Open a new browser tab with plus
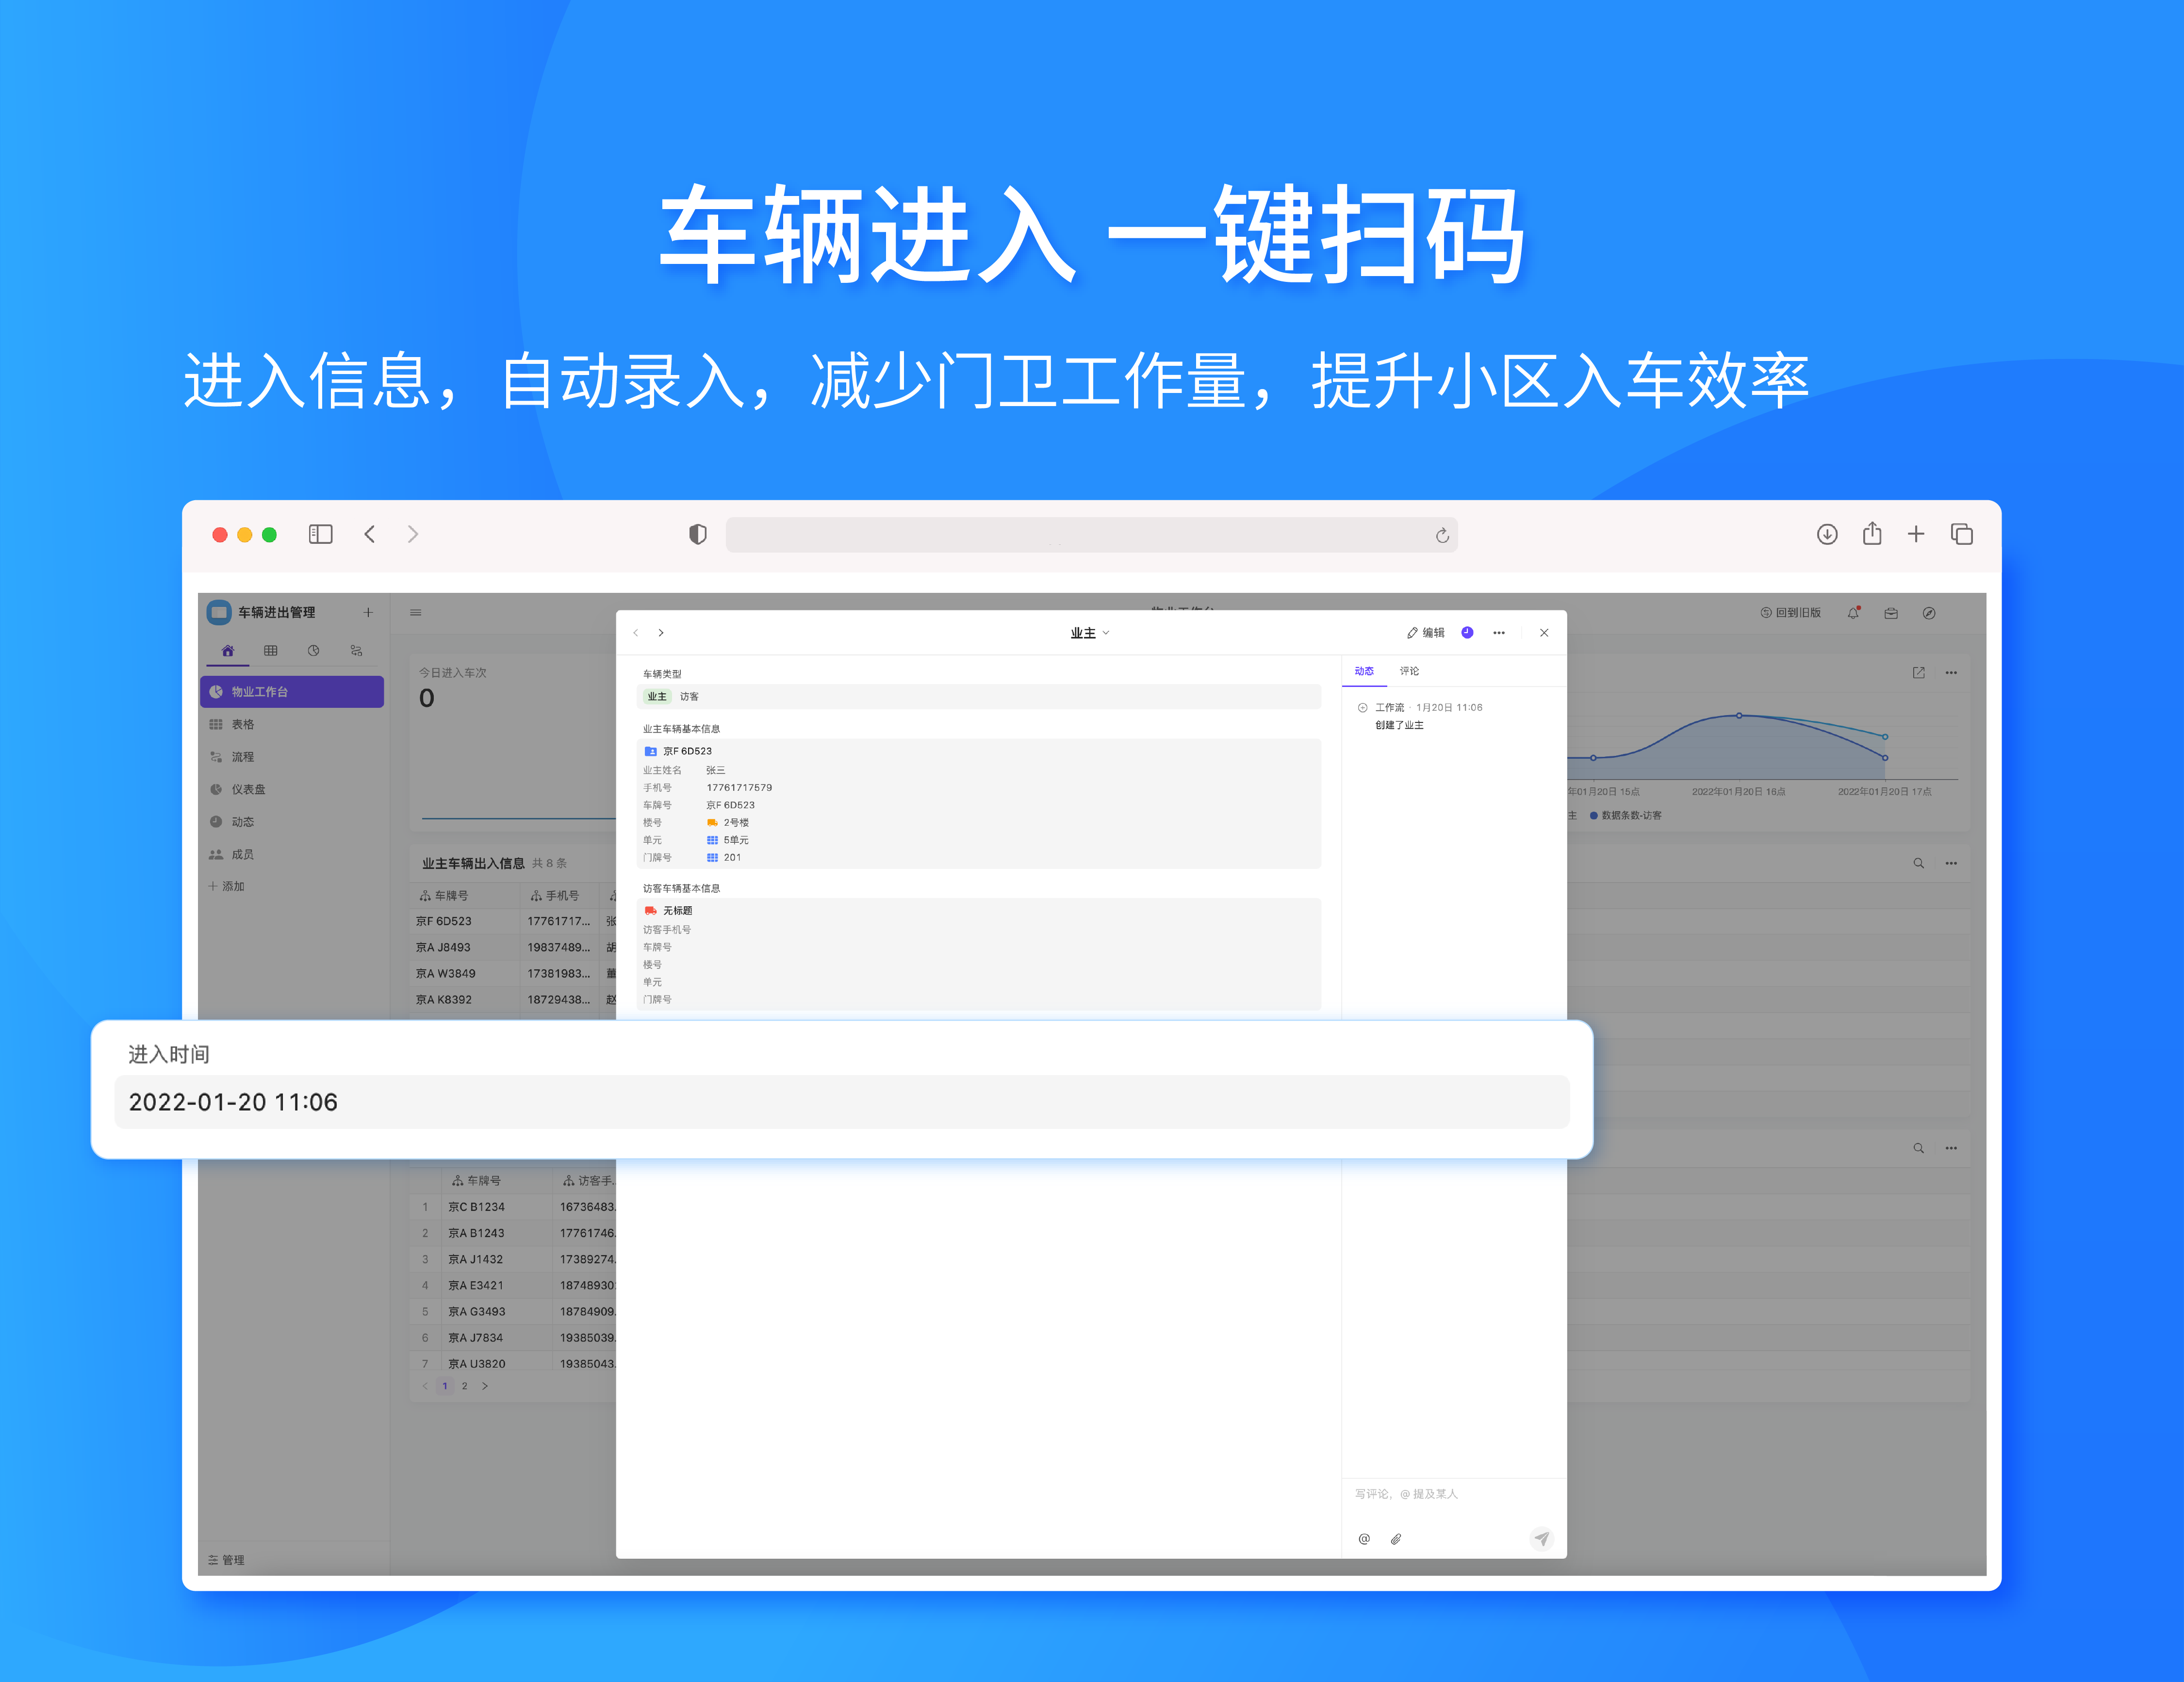 tap(1916, 534)
